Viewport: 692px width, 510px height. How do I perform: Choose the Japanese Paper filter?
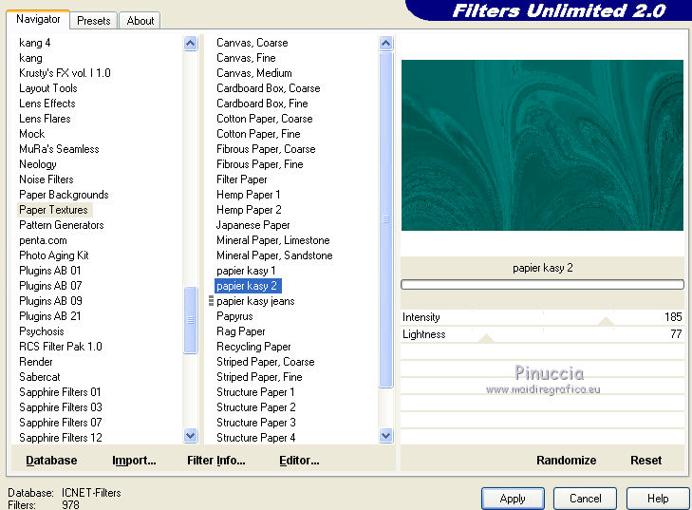(253, 225)
